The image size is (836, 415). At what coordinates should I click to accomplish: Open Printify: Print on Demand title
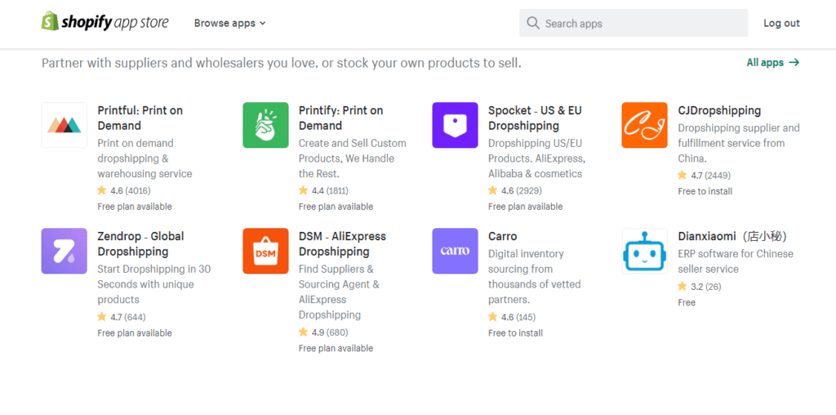click(x=340, y=118)
